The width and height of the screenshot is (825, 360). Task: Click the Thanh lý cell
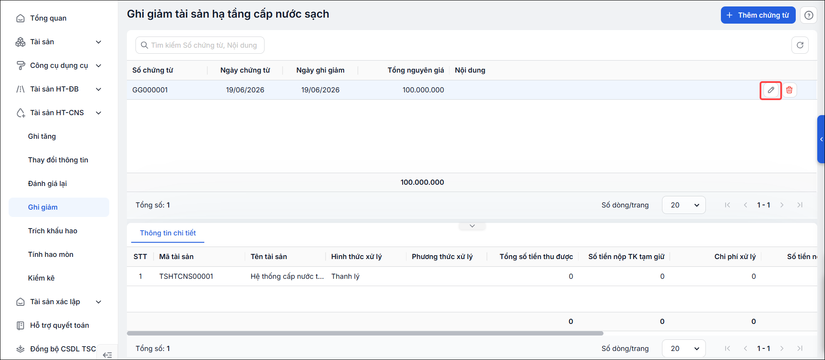tap(345, 277)
